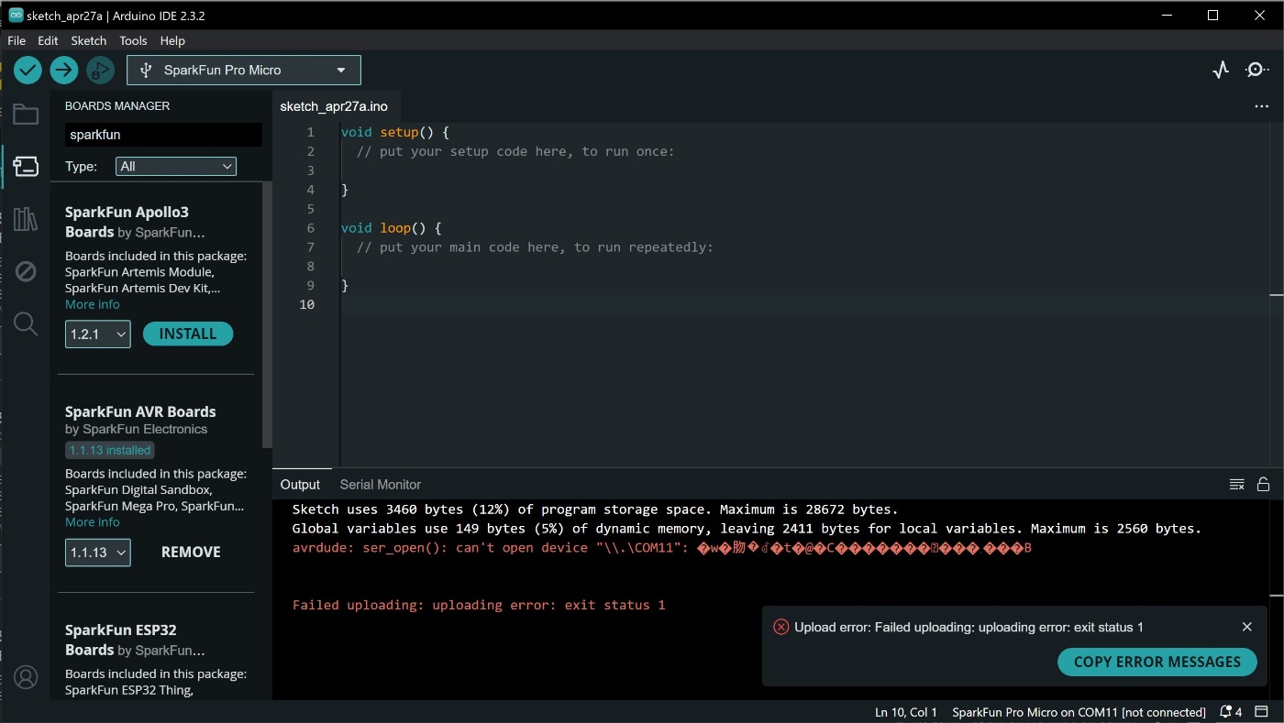This screenshot has height=723, width=1284.
Task: Open the Search sidebar icon
Action: 26,323
